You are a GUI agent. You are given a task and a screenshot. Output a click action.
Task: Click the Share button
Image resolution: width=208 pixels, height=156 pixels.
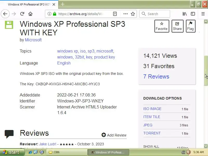click(x=178, y=26)
